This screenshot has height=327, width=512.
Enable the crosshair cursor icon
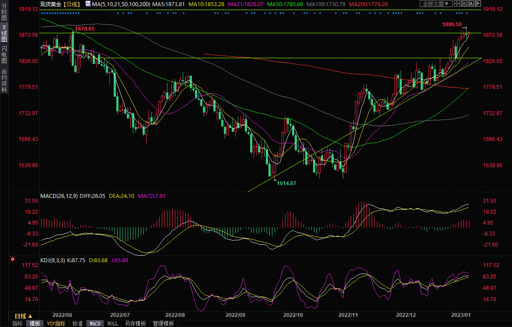[457, 4]
